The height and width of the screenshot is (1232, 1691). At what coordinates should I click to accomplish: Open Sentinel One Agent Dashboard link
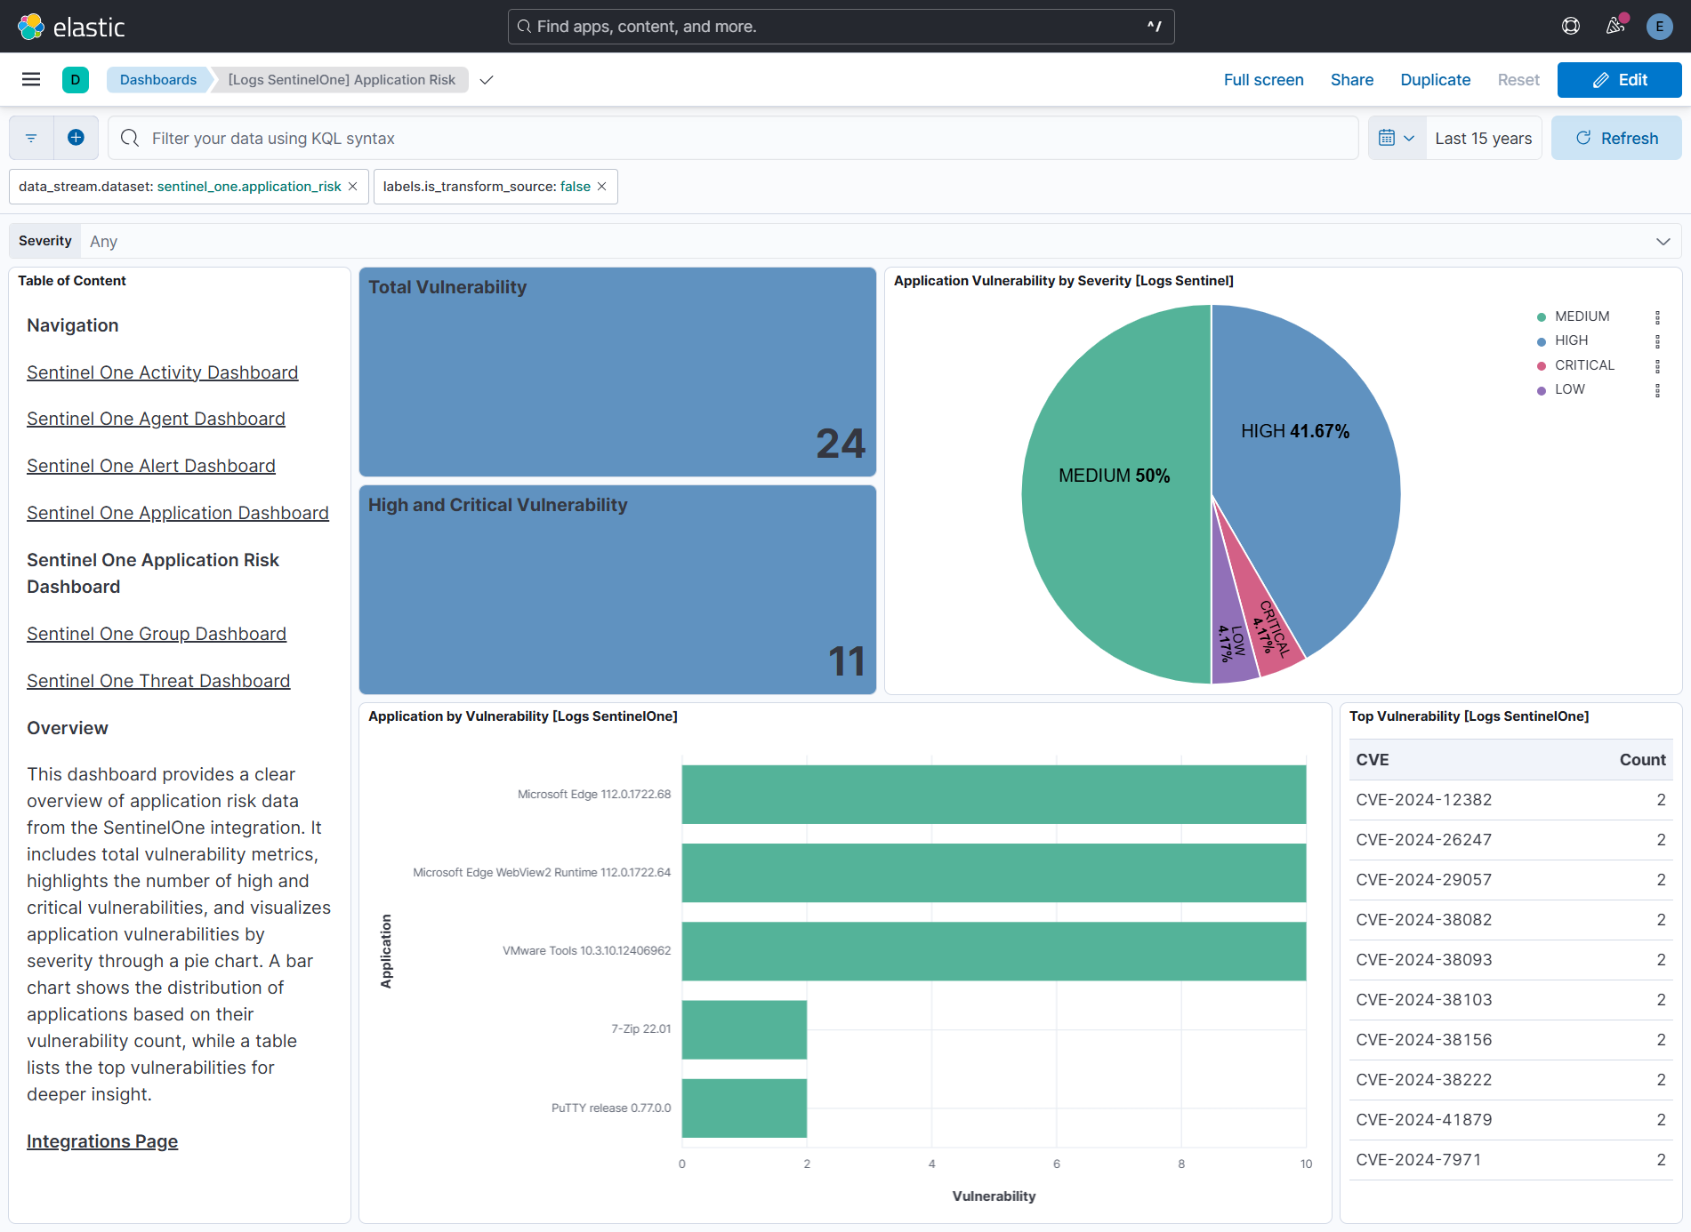156,419
